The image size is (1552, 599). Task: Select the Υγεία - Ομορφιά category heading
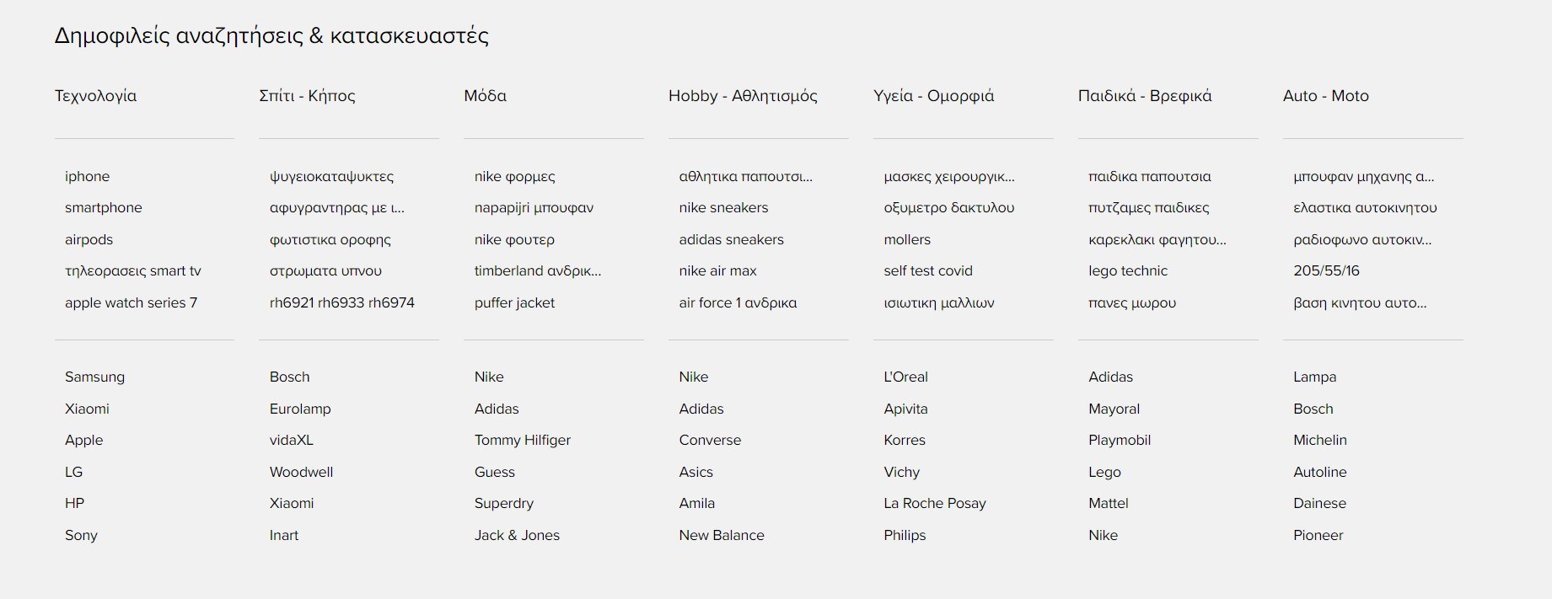933,96
